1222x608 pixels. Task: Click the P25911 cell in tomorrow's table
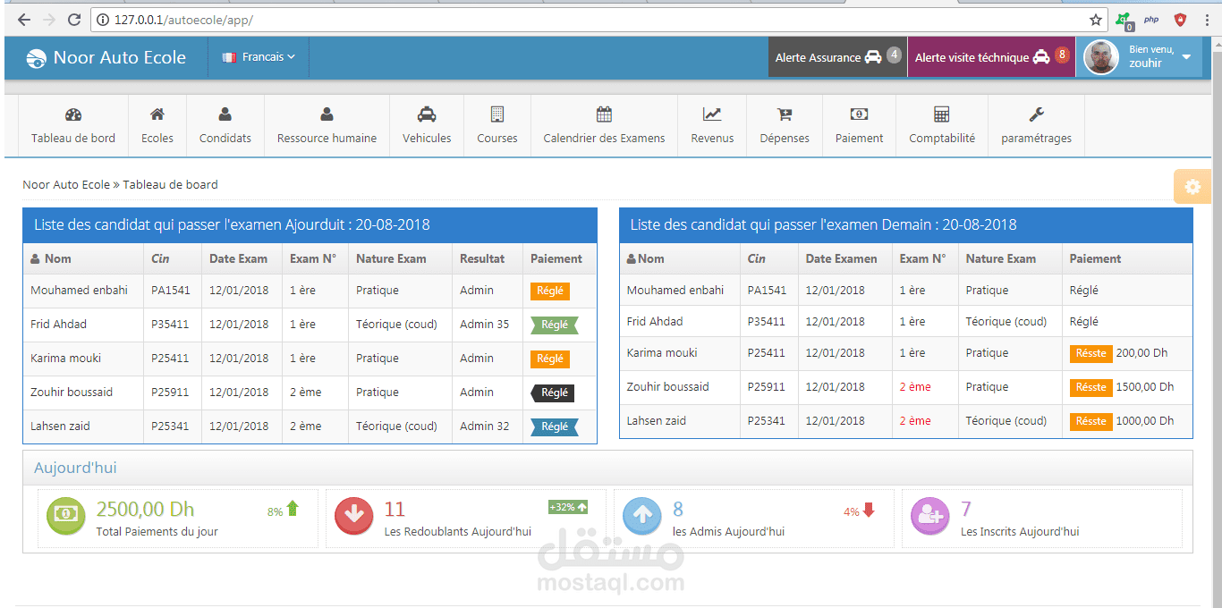click(x=767, y=387)
